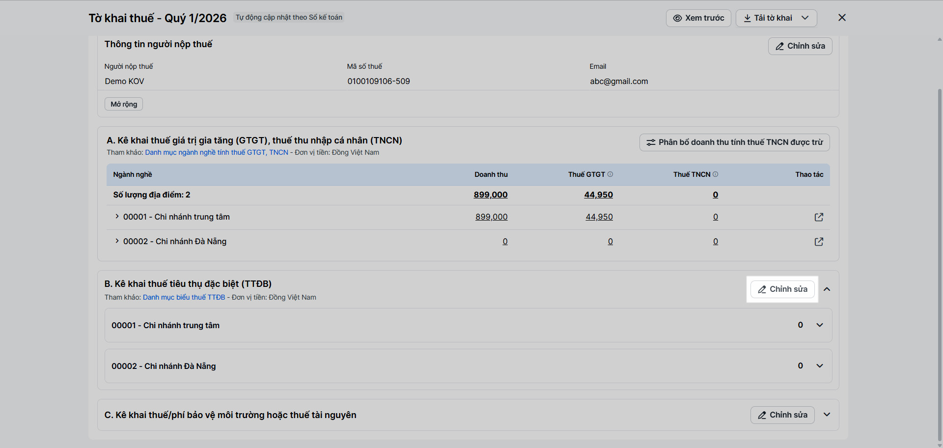
Task: Open external link for Chi nhánh trung tâm row
Action: pos(819,217)
